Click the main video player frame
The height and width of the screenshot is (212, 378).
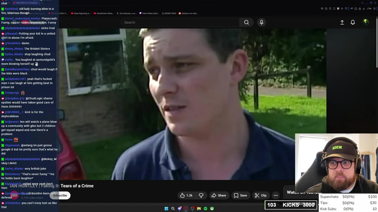(x=193, y=104)
